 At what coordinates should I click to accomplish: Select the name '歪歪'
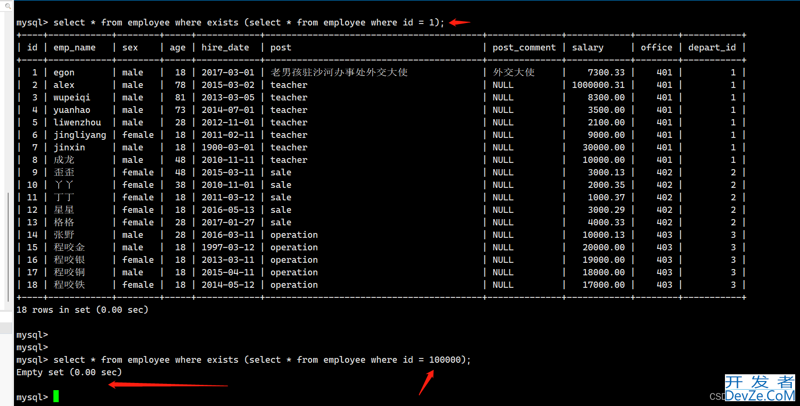(64, 172)
